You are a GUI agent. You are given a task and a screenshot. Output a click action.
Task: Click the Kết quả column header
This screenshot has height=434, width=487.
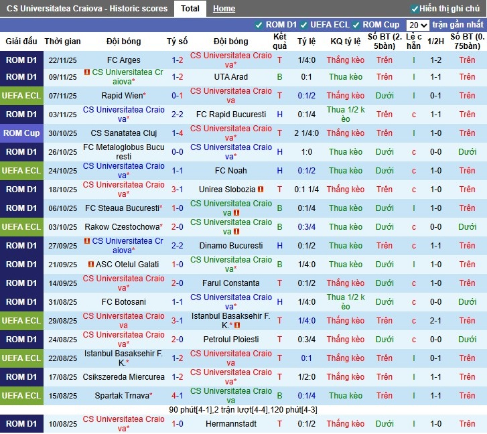pos(279,42)
